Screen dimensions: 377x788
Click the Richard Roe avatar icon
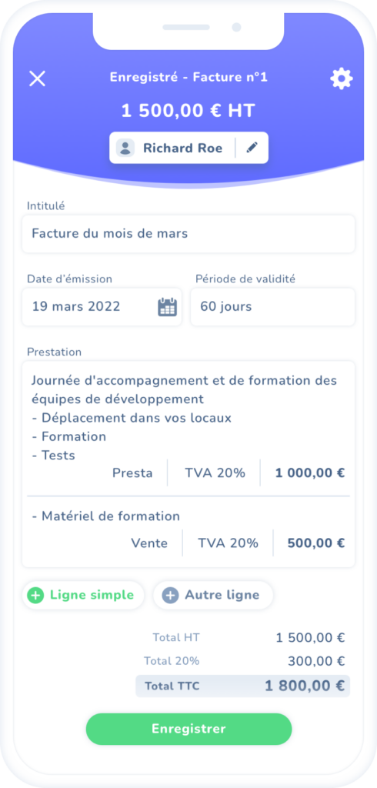125,148
